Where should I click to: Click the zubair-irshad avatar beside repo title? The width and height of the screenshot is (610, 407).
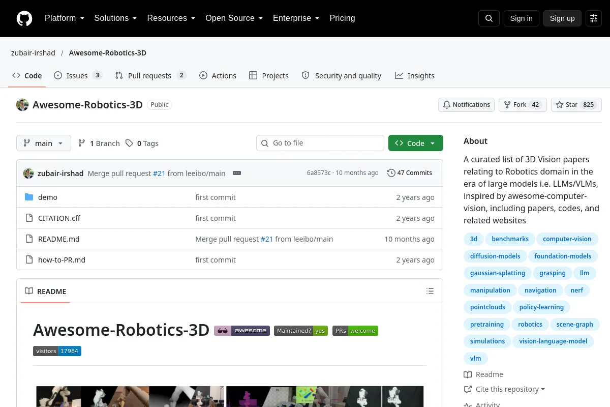[22, 105]
